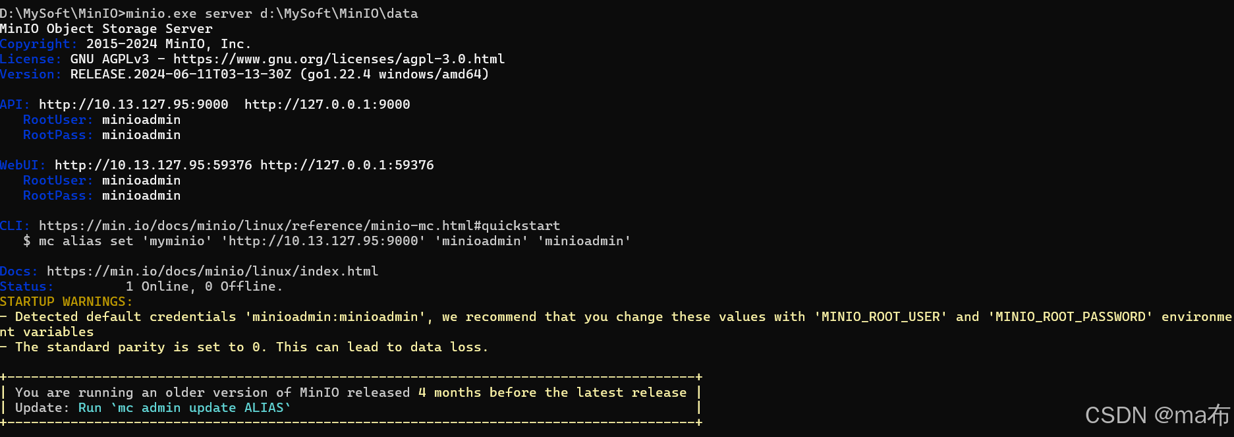
Task: Click the mc alias set command line
Action: [x=327, y=241]
